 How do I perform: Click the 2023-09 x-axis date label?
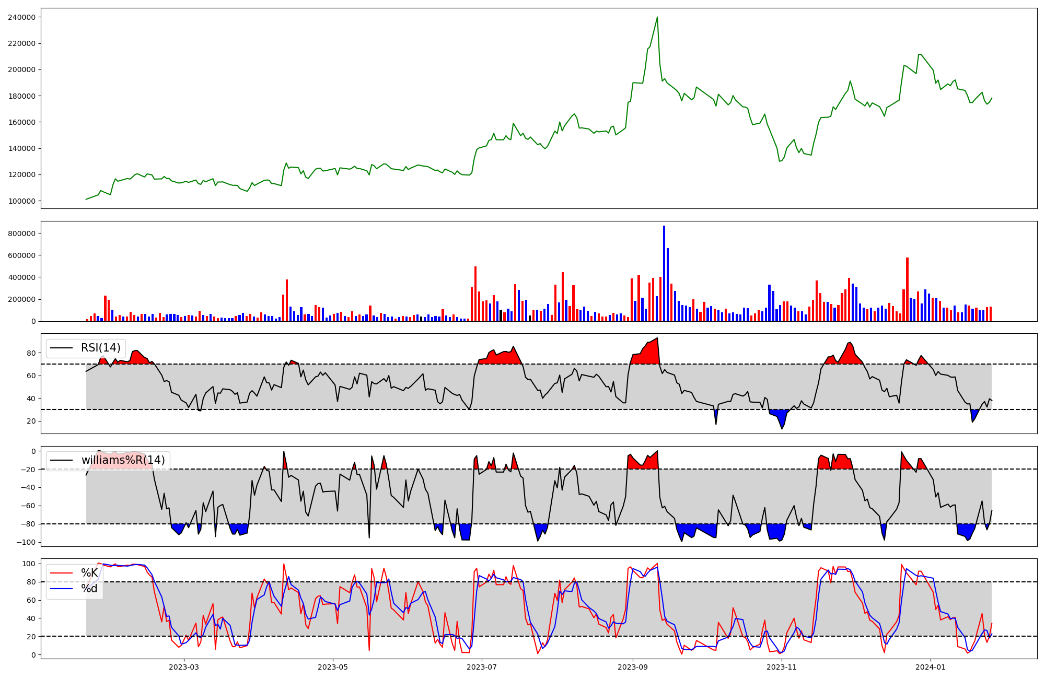click(x=633, y=667)
